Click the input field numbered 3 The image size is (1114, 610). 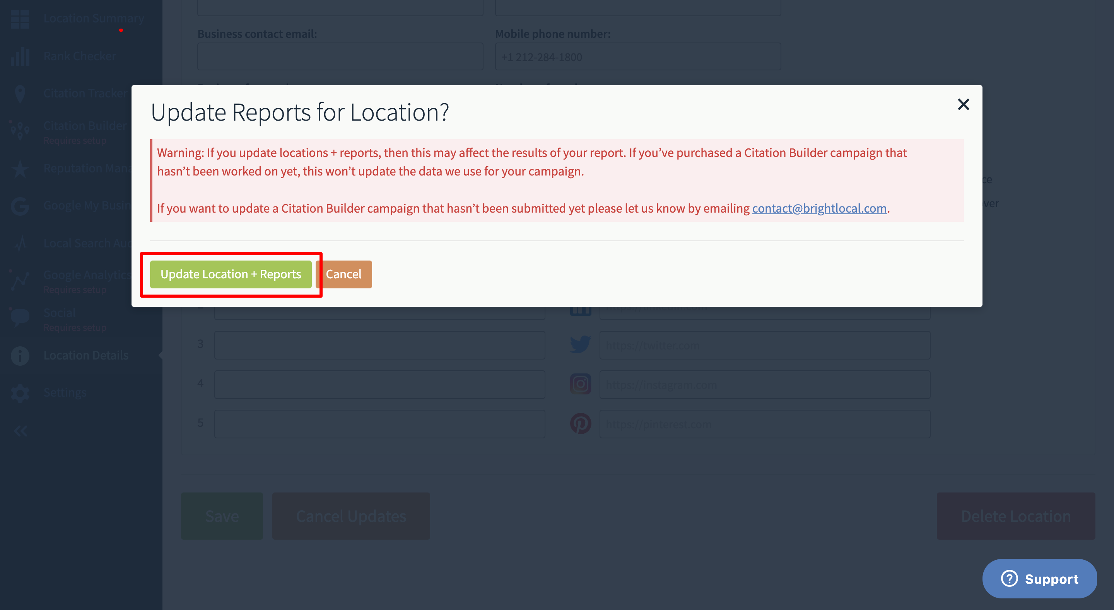pos(380,345)
